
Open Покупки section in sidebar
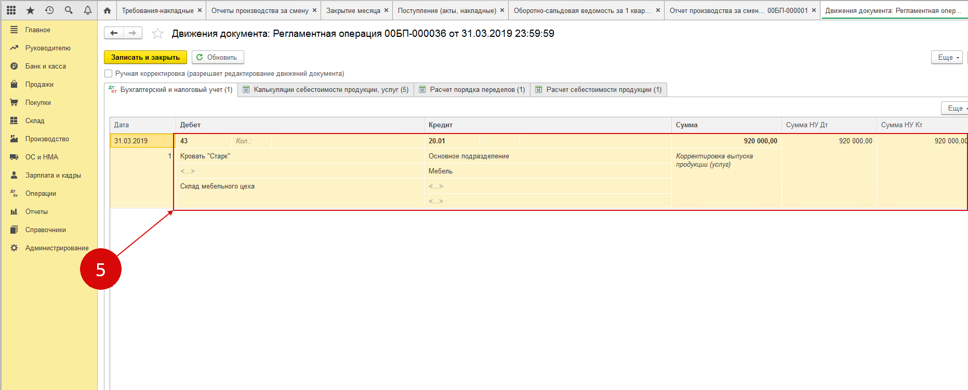pyautogui.click(x=38, y=102)
